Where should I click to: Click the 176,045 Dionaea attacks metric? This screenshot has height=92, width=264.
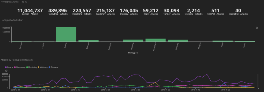(129, 12)
